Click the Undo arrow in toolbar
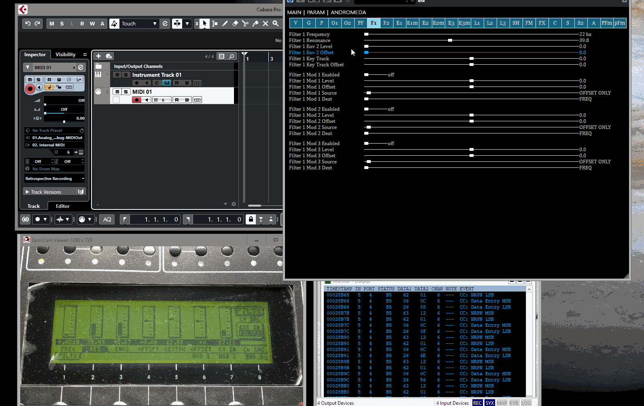The width and height of the screenshot is (644, 406). [28, 23]
